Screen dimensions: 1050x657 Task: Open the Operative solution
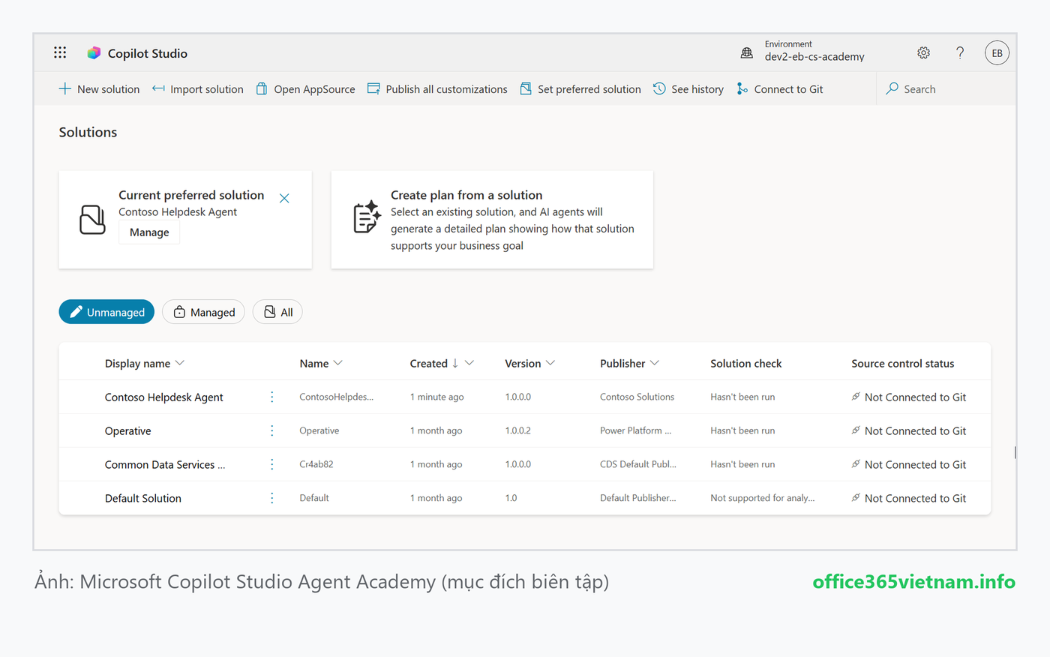127,430
